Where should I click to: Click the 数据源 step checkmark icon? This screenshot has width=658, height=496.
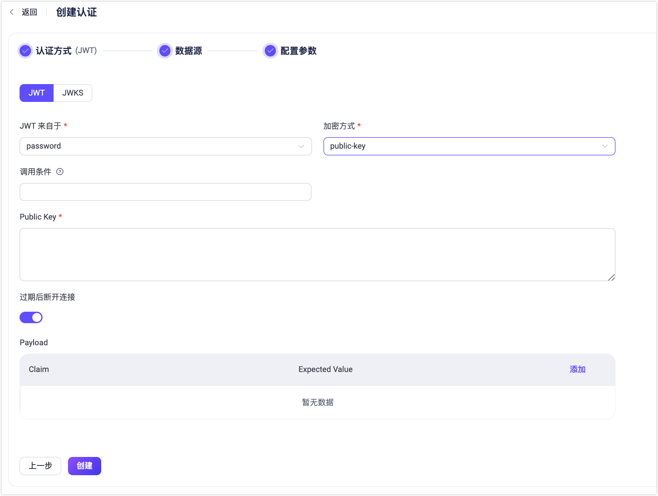164,51
